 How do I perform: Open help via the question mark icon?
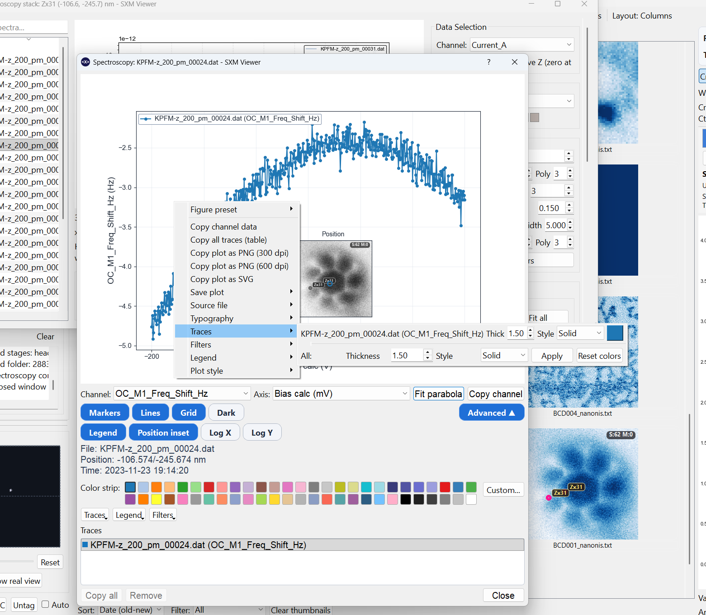488,62
